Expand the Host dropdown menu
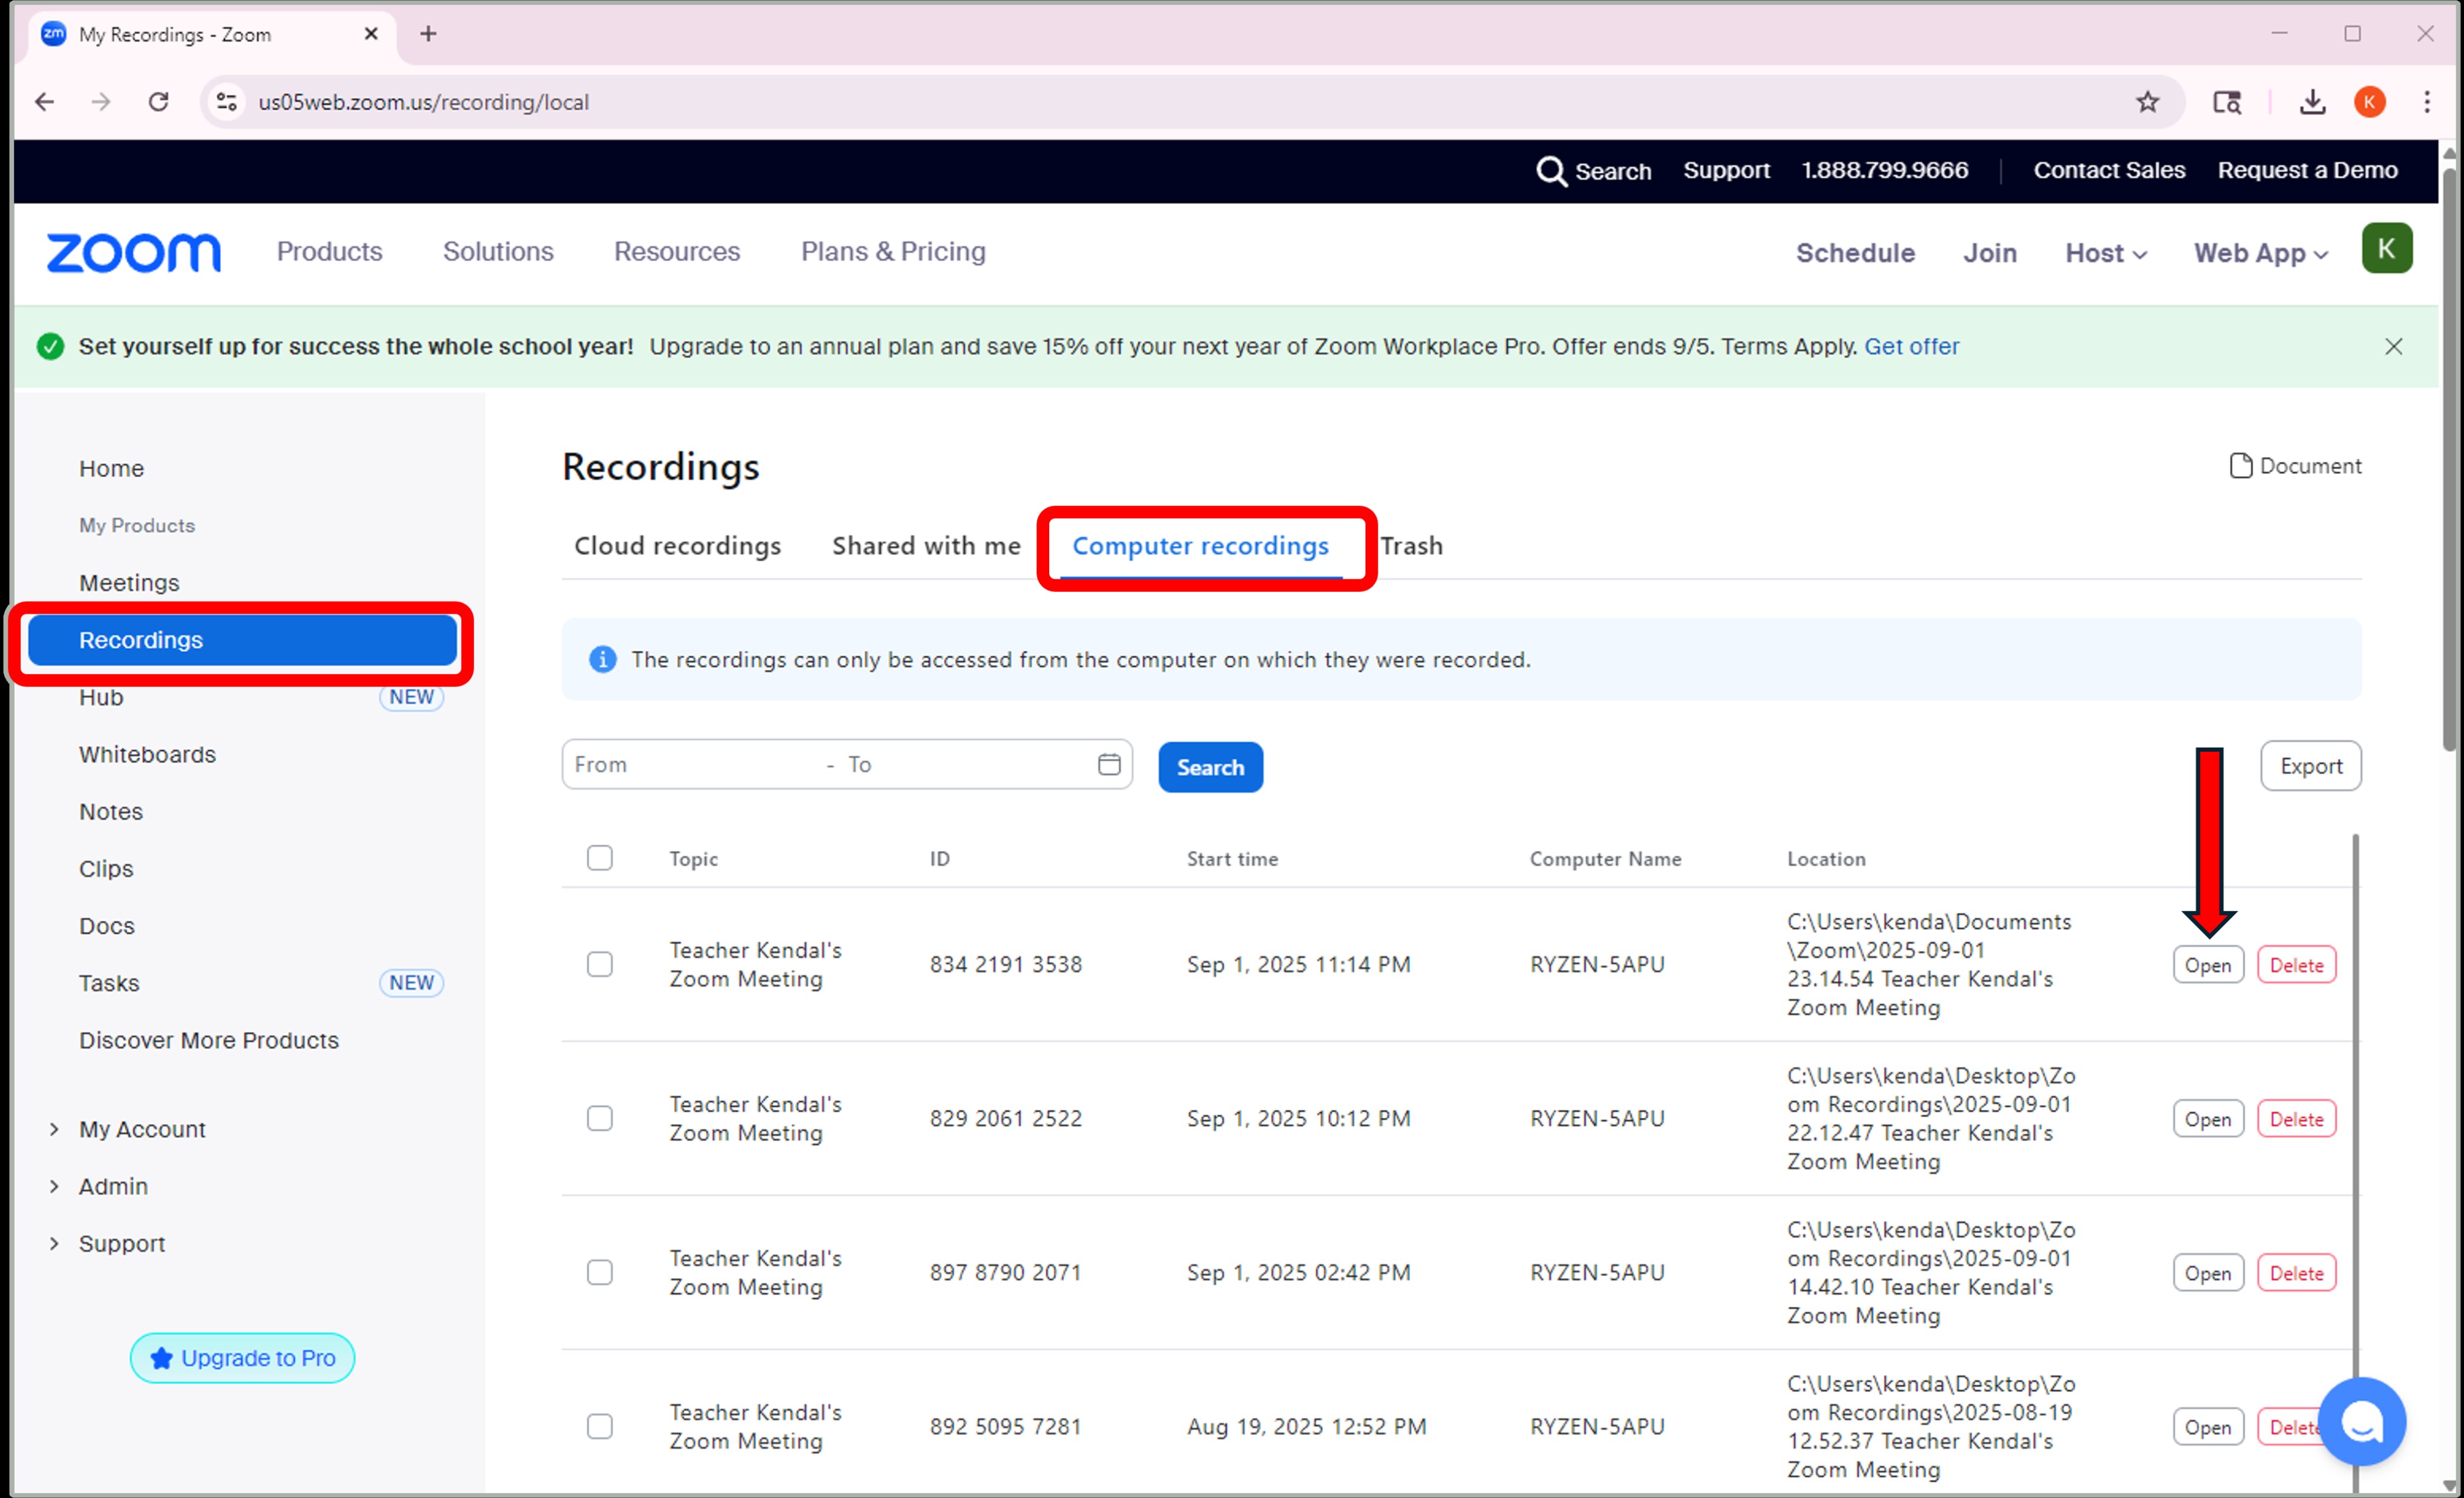Image resolution: width=2464 pixels, height=1498 pixels. 2105,253
